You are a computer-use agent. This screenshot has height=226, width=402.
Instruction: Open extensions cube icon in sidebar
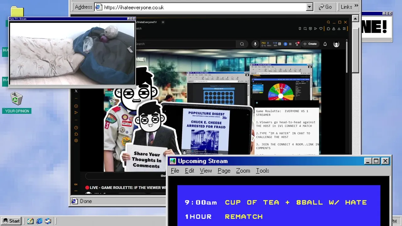point(76,134)
